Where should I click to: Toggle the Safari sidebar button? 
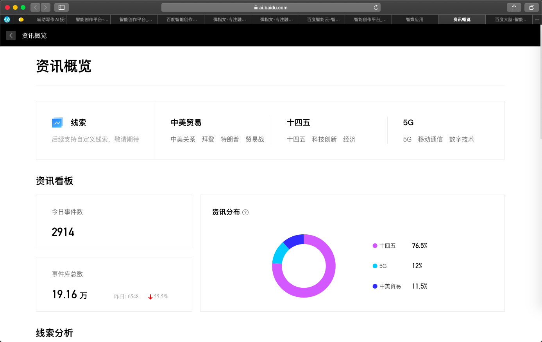pyautogui.click(x=61, y=7)
